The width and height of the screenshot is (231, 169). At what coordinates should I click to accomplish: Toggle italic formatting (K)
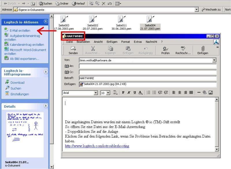pyautogui.click(x=129, y=92)
